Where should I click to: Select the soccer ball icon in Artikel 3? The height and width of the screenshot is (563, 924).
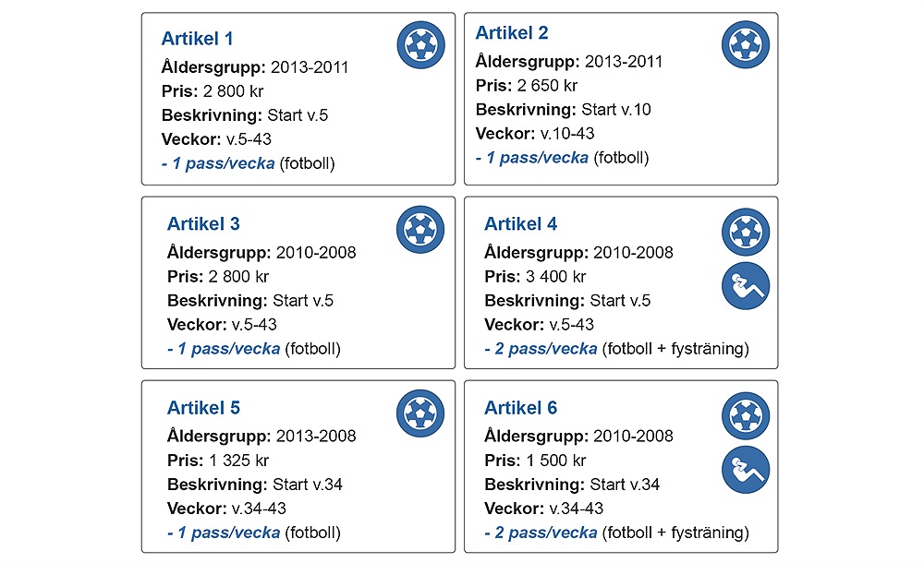pos(420,230)
